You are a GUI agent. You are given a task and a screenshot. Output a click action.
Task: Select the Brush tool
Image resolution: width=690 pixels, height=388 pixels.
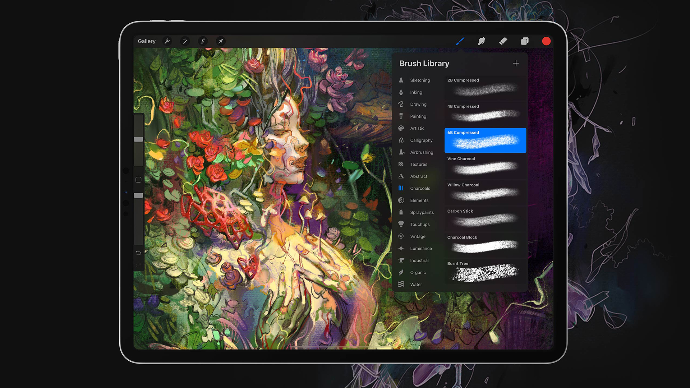click(459, 41)
